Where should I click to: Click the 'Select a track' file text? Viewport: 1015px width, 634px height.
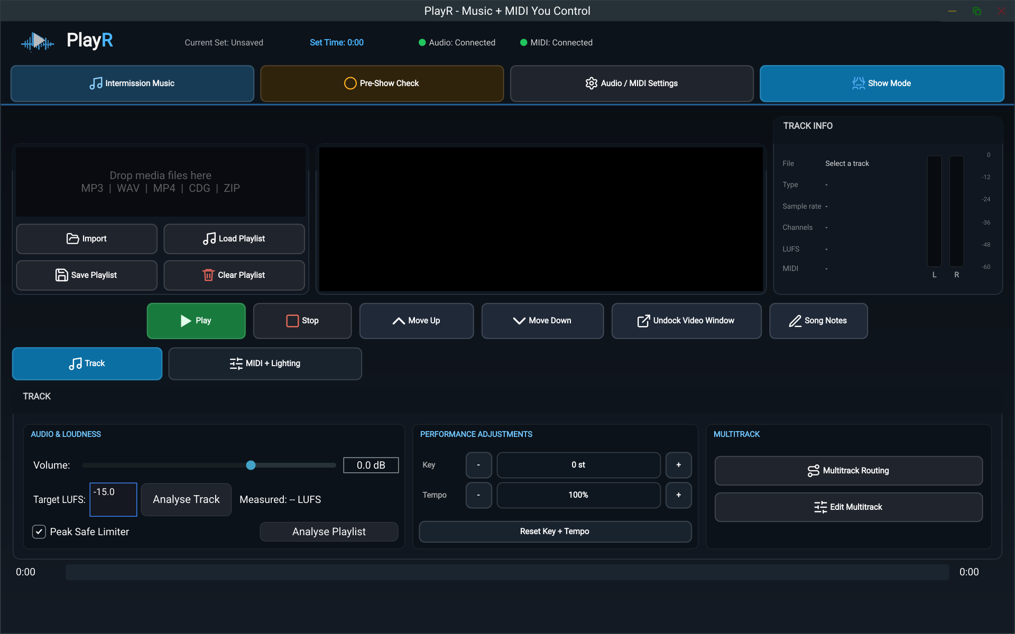pos(847,164)
